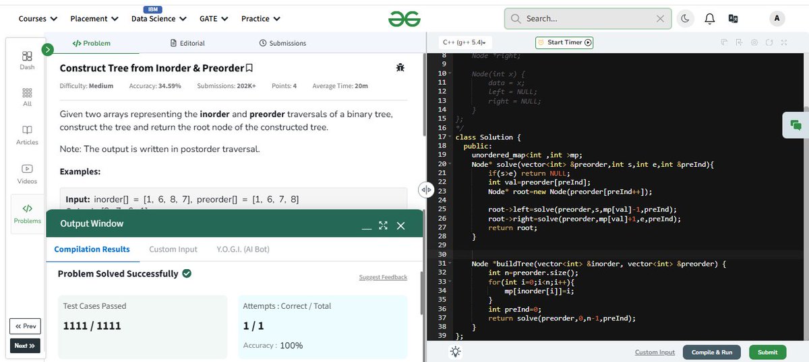This screenshot has width=809, height=362.
Task: Select the Y.O.G.I. (AI Bot) tab
Action: (243, 249)
